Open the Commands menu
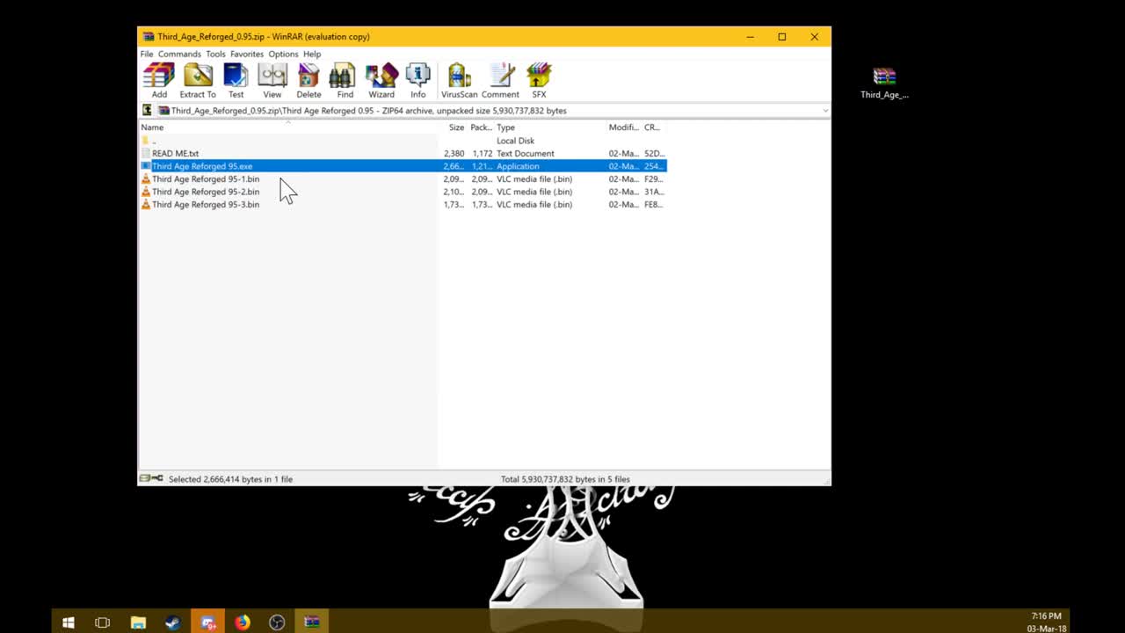 point(179,54)
